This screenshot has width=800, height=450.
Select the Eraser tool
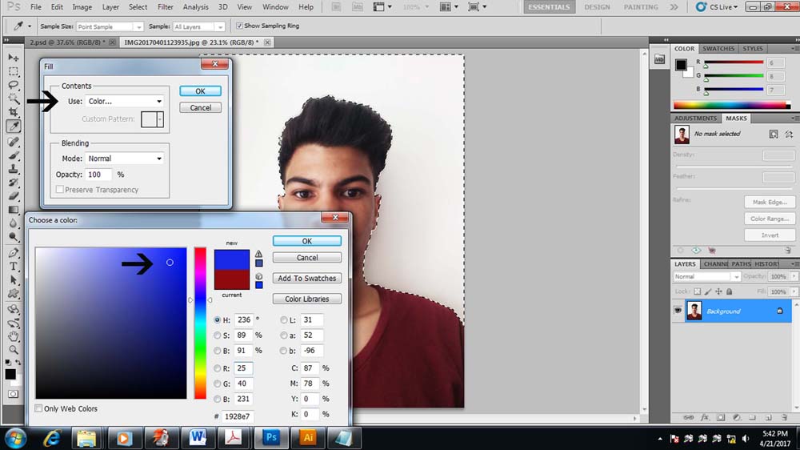click(x=14, y=196)
